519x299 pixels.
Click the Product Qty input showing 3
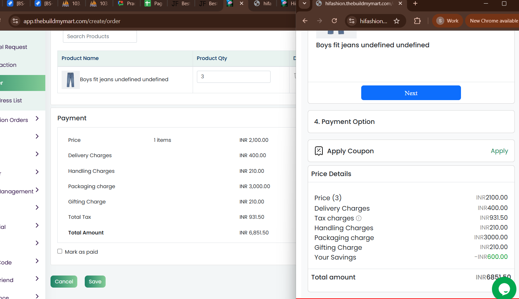point(234,77)
